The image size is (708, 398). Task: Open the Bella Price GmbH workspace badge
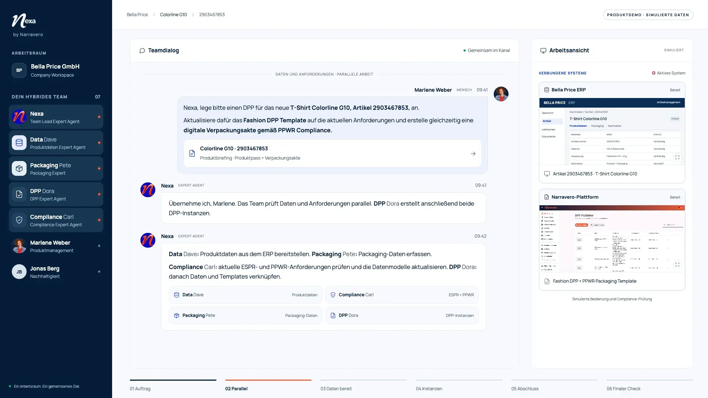19,70
